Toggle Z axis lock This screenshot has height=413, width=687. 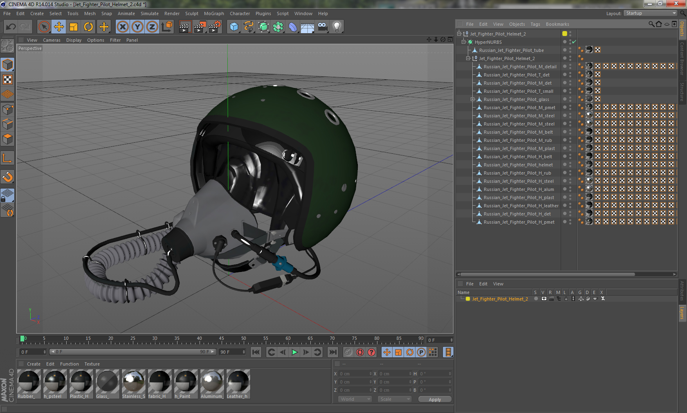click(x=152, y=27)
